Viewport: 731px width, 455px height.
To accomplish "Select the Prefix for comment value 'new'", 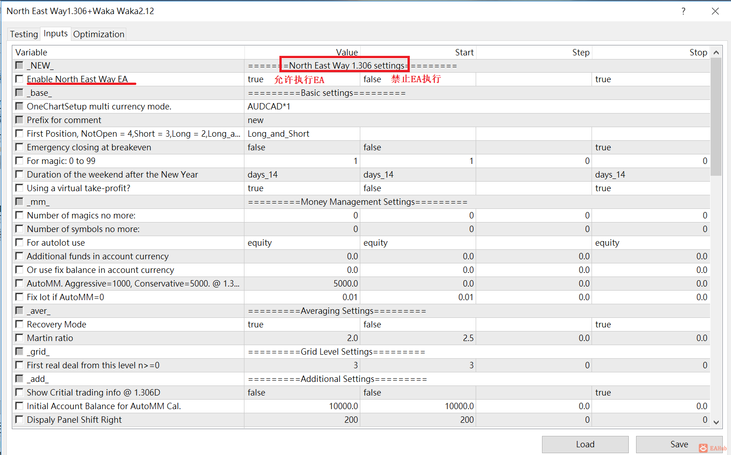I will click(x=477, y=120).
